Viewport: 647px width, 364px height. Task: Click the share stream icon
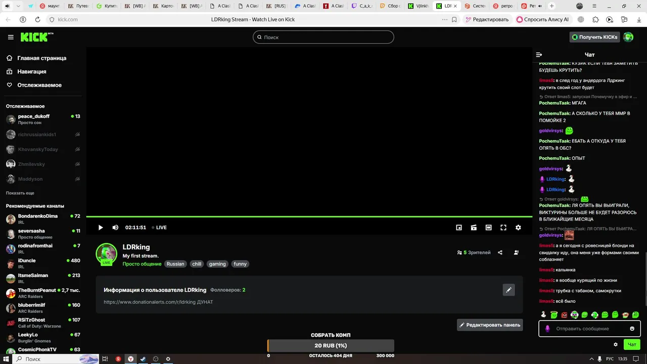(x=500, y=252)
